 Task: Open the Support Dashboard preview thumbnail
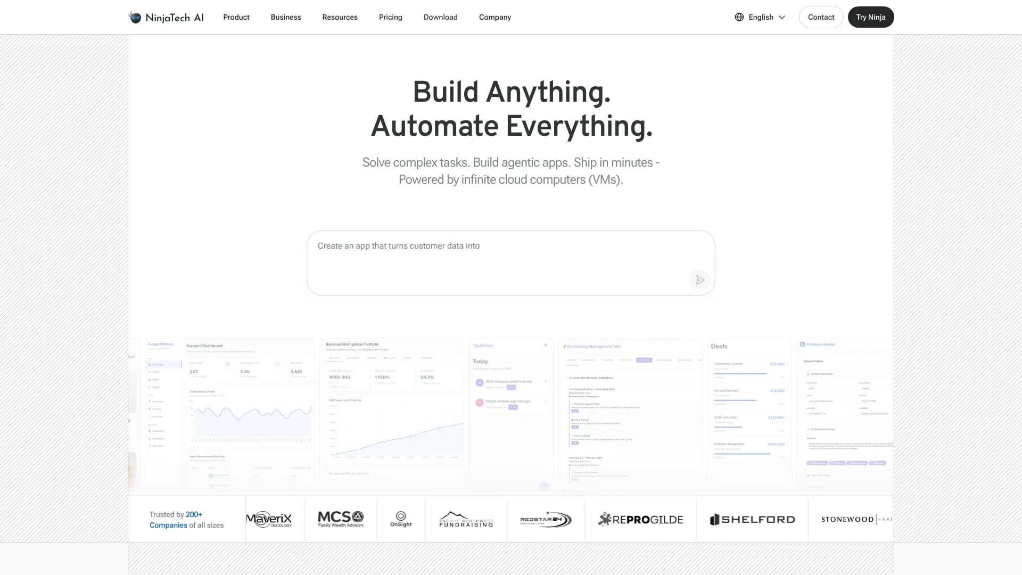pyautogui.click(x=230, y=411)
